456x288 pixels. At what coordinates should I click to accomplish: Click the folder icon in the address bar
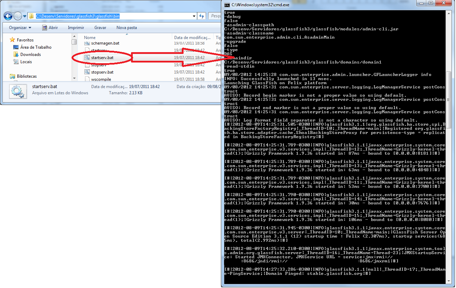tap(31, 16)
